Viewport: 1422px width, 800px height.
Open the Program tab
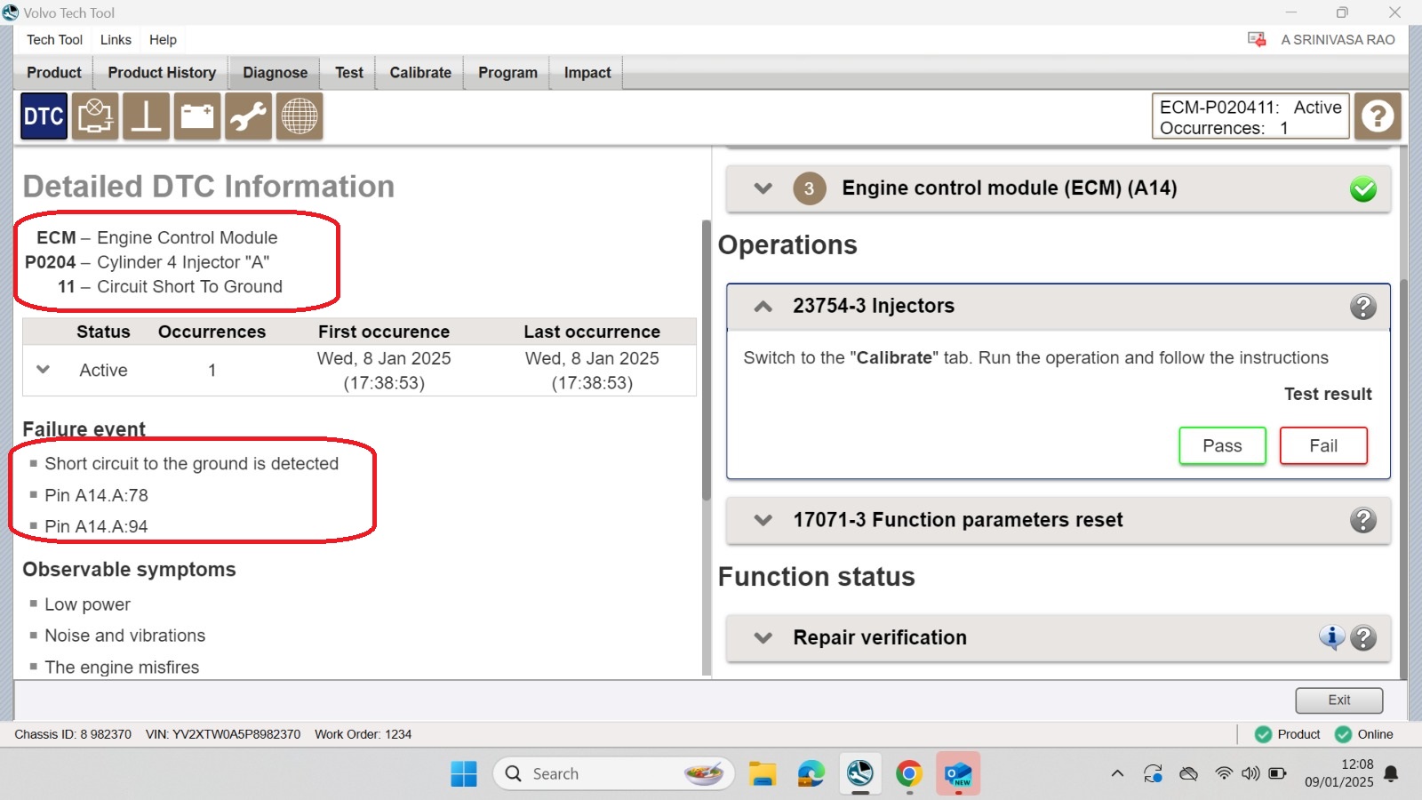[507, 73]
